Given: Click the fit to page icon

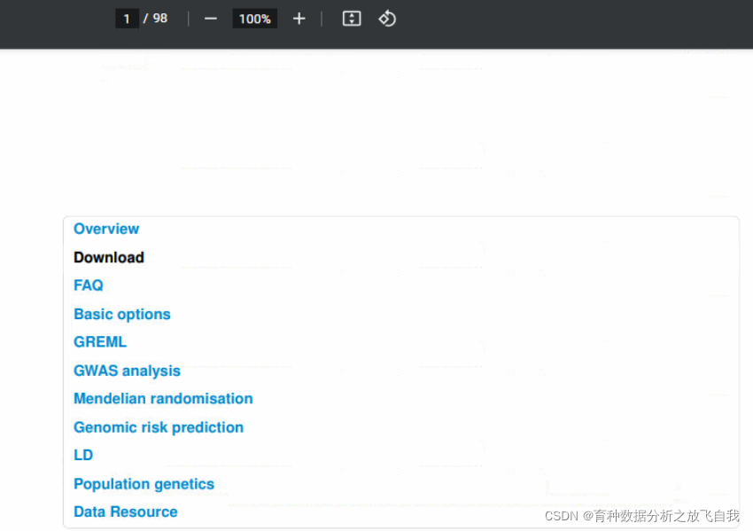Looking at the screenshot, I should [352, 19].
